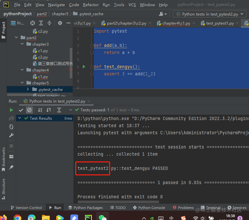Screen dimensions: 249x220
Task: Sort test results by duration
Action: point(48,110)
